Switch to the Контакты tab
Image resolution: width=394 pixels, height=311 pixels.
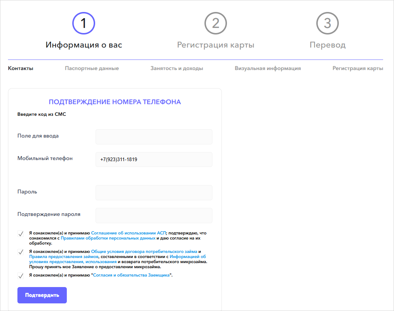pos(21,68)
